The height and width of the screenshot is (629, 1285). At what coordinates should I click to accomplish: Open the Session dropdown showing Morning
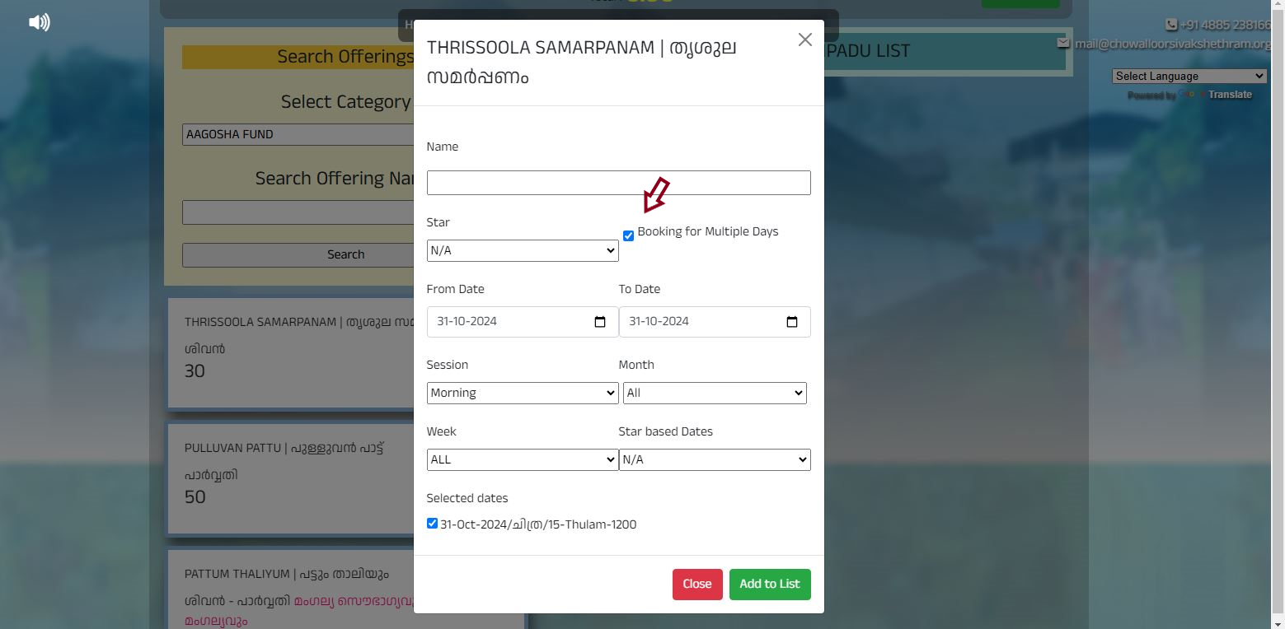pyautogui.click(x=523, y=393)
